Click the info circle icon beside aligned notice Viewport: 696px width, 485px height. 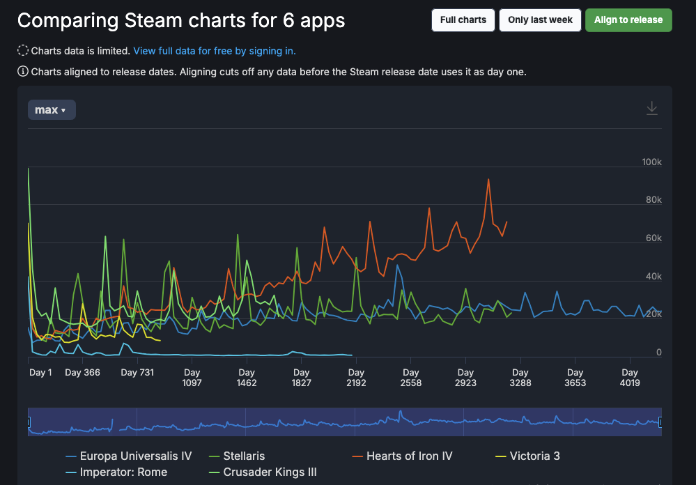pos(22,72)
